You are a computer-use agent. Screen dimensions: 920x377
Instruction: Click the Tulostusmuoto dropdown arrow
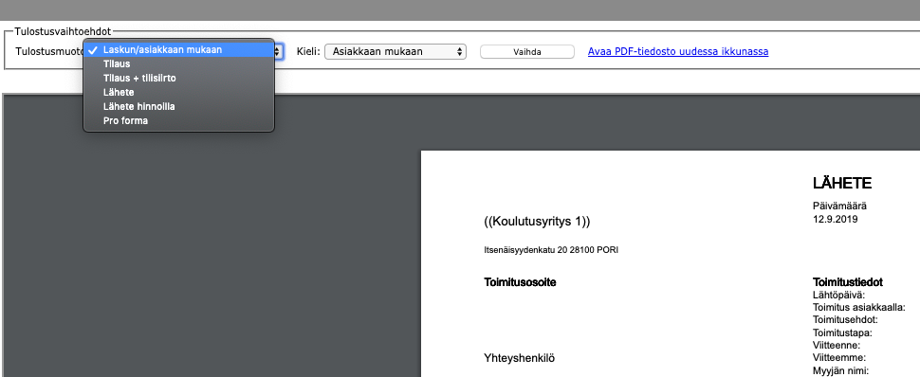tap(278, 51)
